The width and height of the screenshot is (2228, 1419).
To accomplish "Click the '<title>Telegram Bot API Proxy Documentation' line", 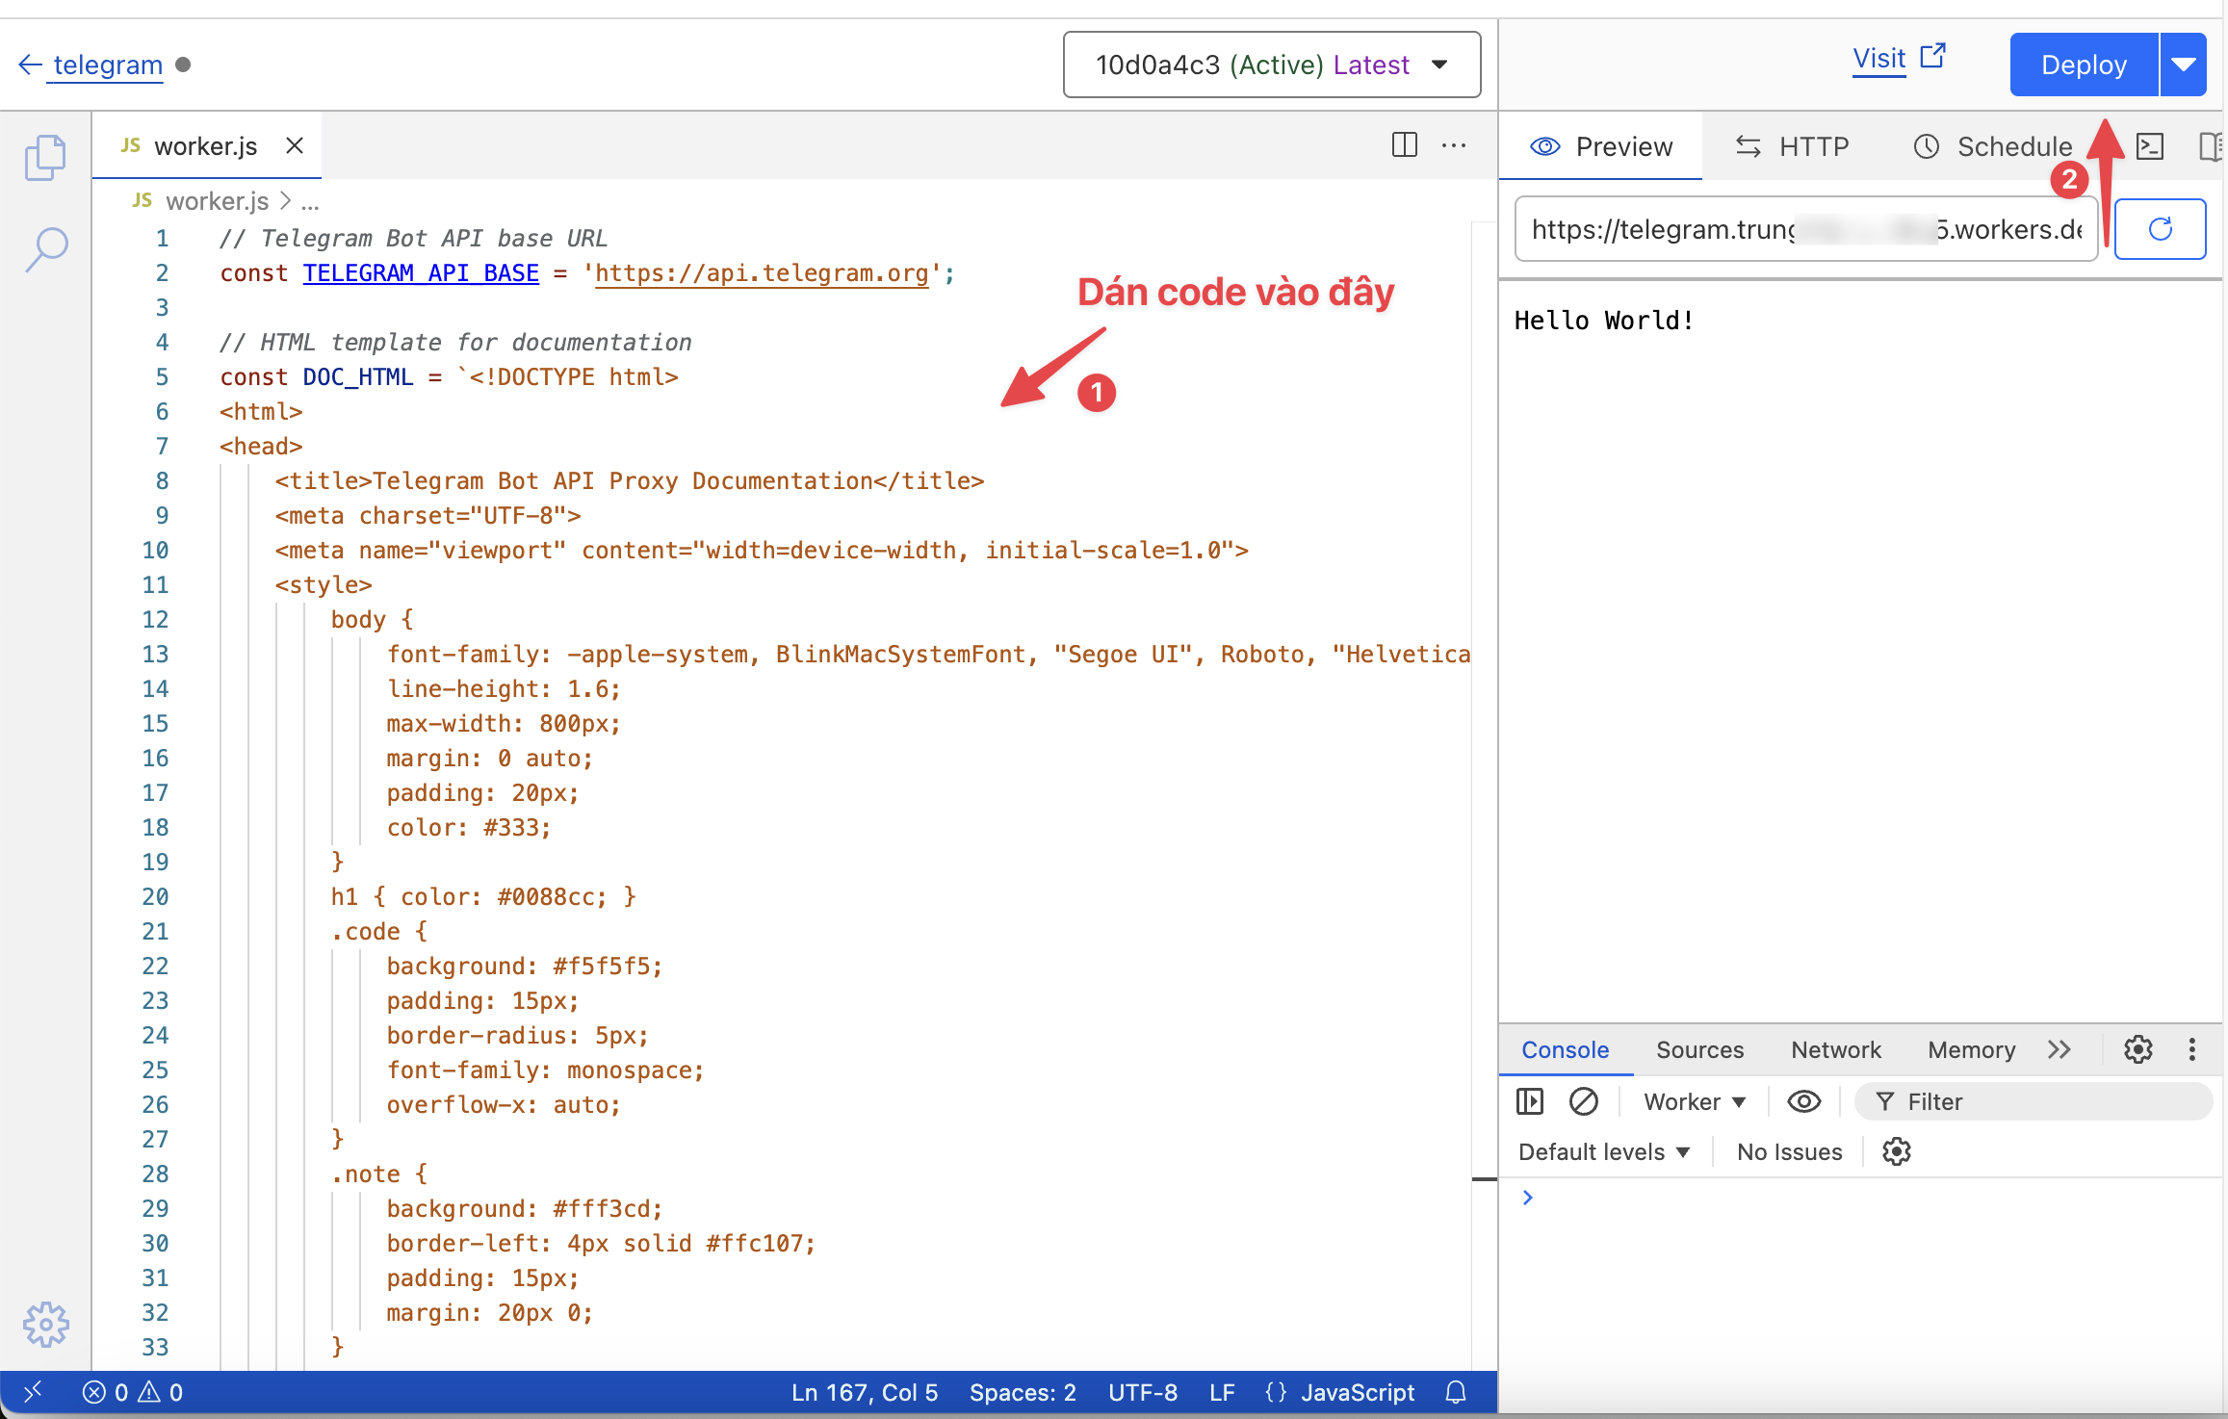I will point(629,480).
